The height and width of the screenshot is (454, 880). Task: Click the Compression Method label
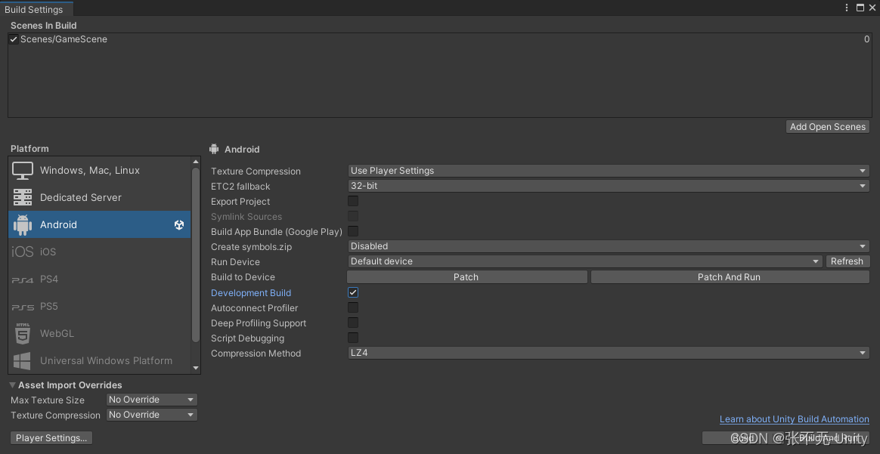(x=256, y=353)
